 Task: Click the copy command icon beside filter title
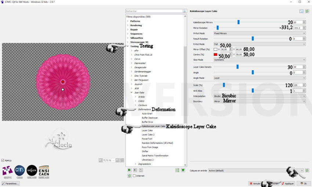pyautogui.click(x=301, y=11)
